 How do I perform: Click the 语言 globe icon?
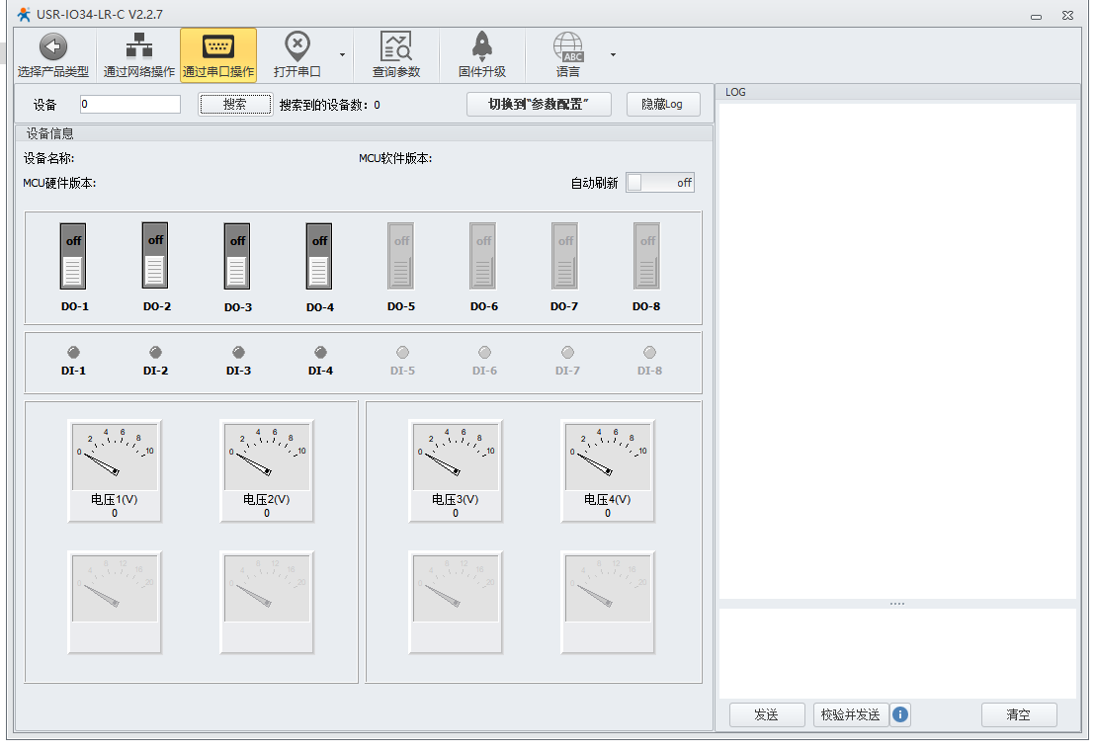568,46
